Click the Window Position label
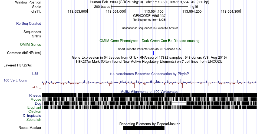Viewport: 257px width, 134px height. pos(28,2)
